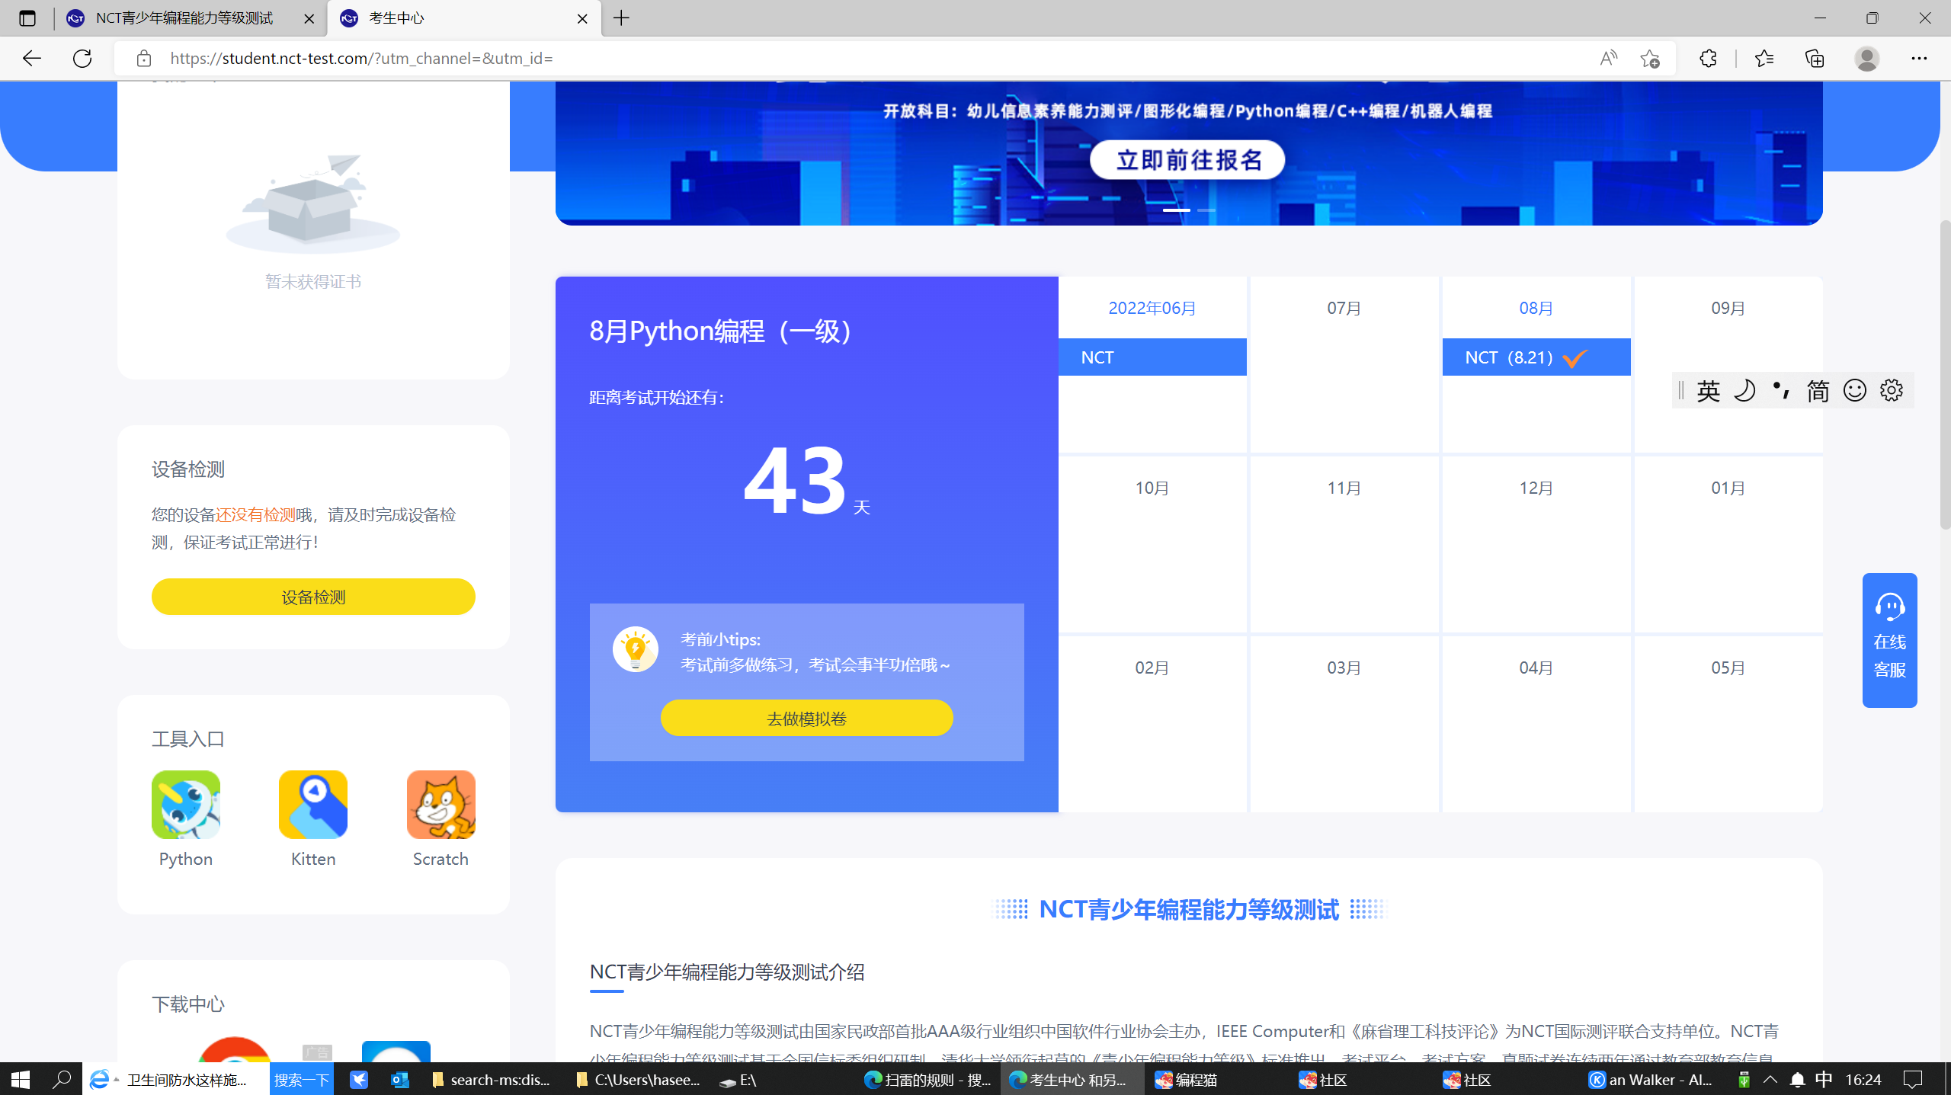The width and height of the screenshot is (1951, 1095).
Task: Open browser Settings and more menu
Action: [x=1919, y=58]
